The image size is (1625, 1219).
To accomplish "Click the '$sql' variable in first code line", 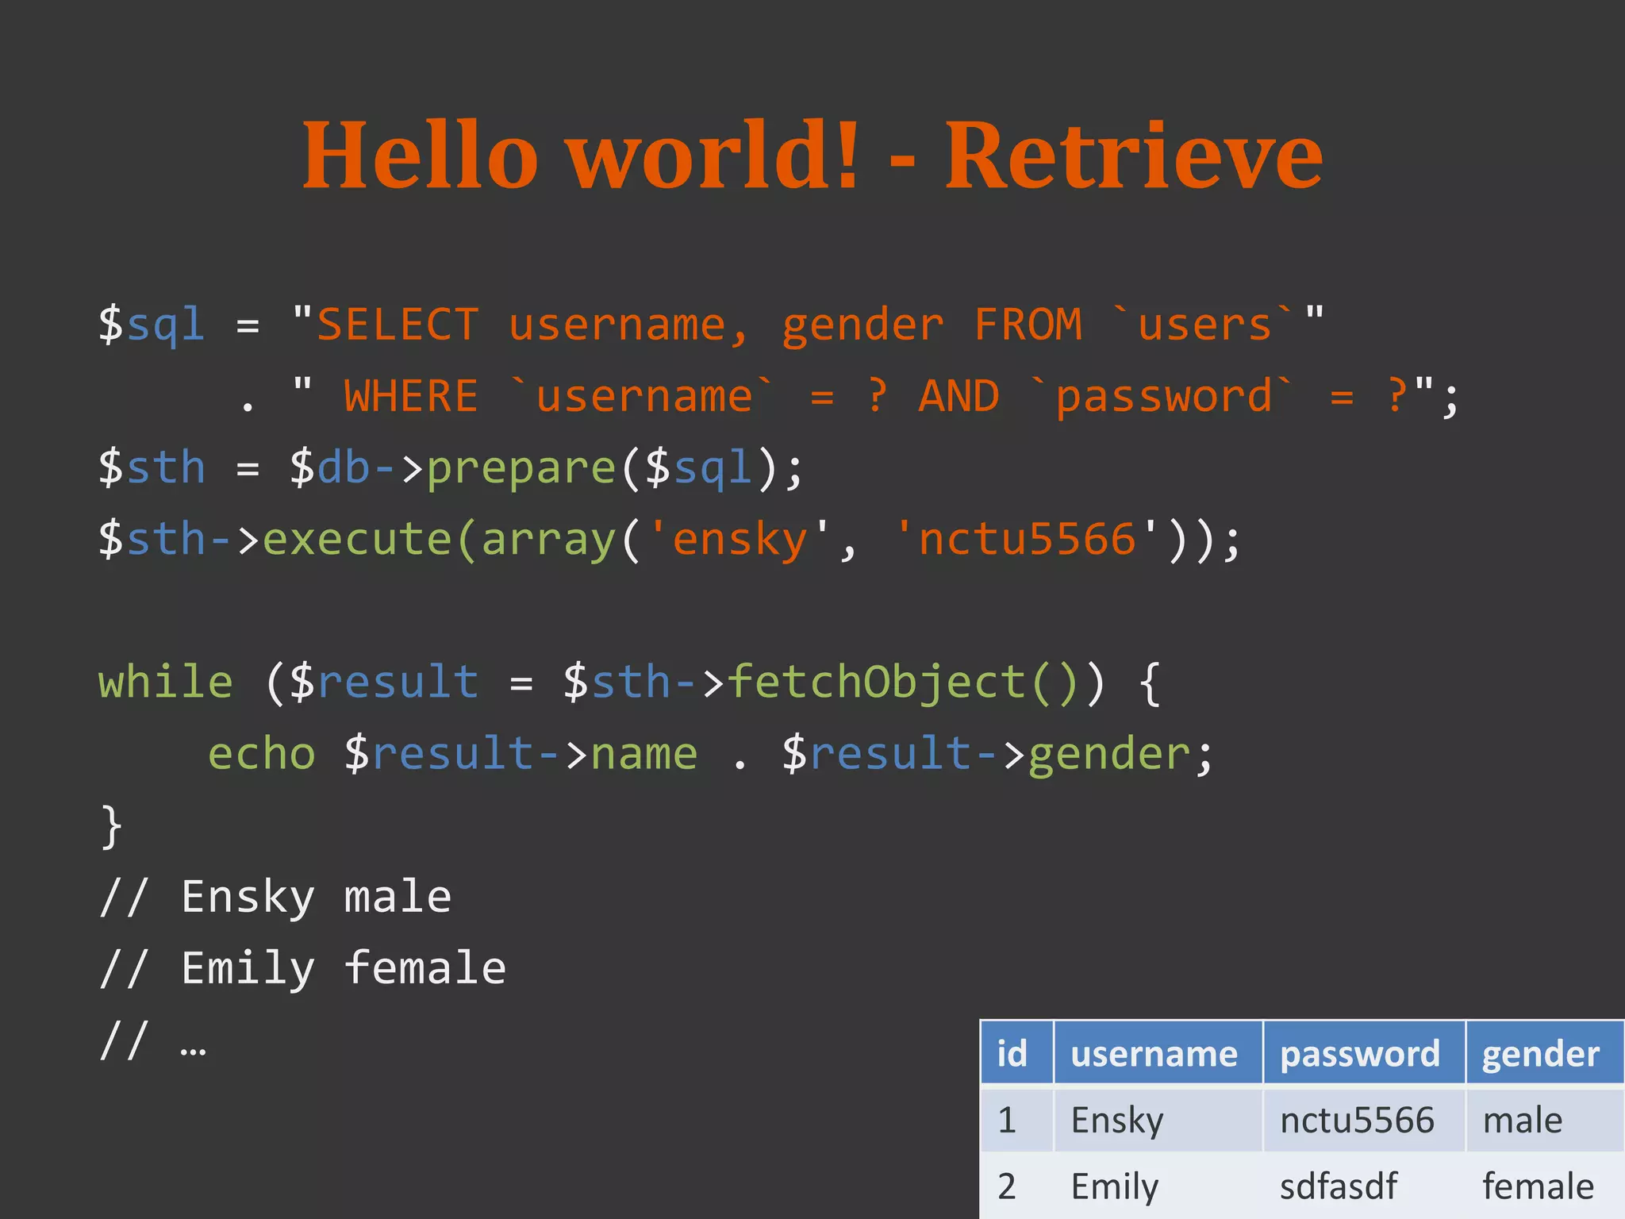I will click(152, 325).
